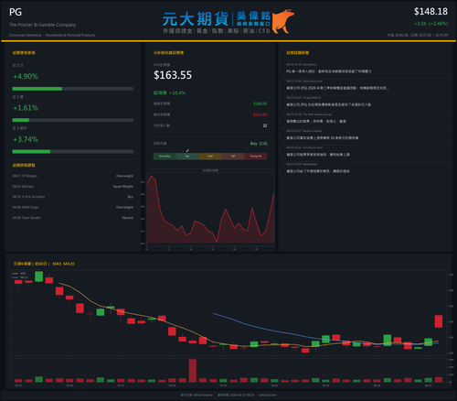The width and height of the screenshot is (457, 401).
Task: Click the MA5 legend entry in candlestick chart
Action: click(19, 274)
